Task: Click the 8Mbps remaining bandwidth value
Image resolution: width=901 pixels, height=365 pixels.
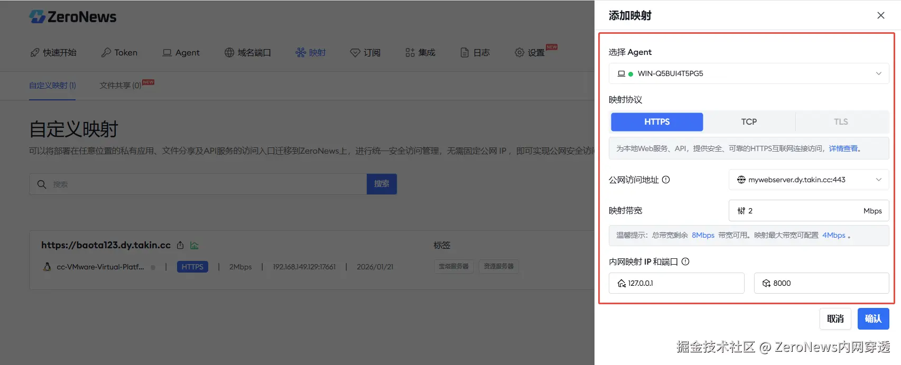Action: [703, 235]
